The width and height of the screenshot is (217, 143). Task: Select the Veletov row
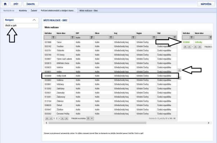110,67
